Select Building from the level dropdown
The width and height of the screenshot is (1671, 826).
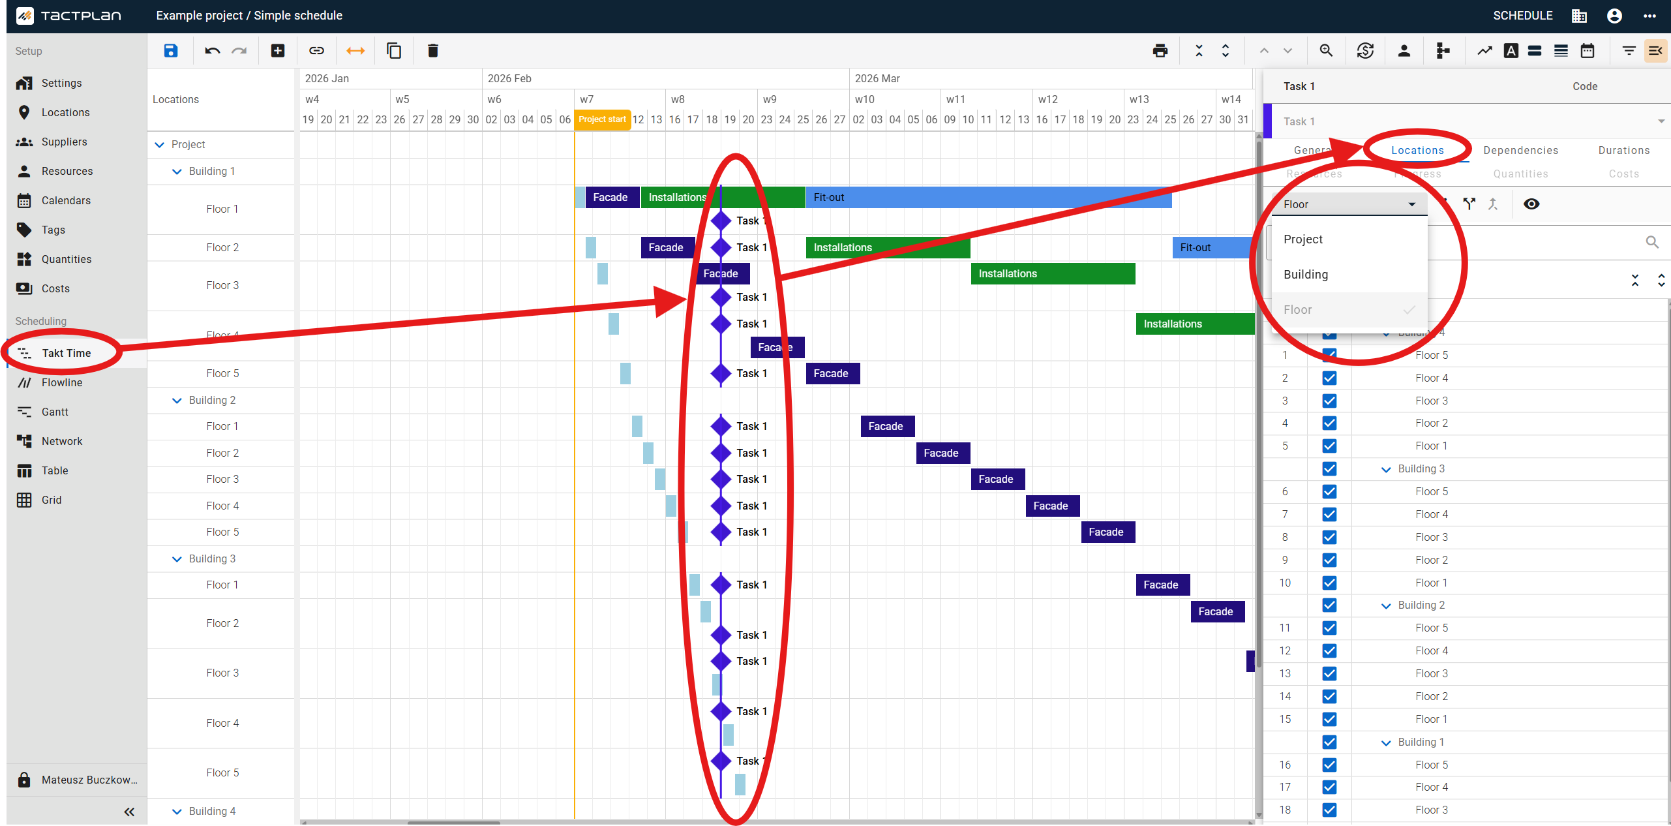pyautogui.click(x=1349, y=275)
